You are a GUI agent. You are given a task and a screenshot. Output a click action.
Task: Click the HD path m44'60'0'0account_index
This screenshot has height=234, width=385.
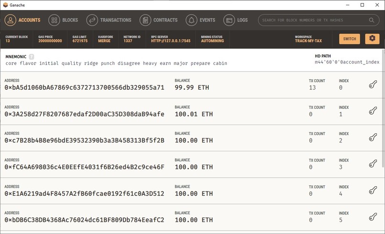coord(347,62)
